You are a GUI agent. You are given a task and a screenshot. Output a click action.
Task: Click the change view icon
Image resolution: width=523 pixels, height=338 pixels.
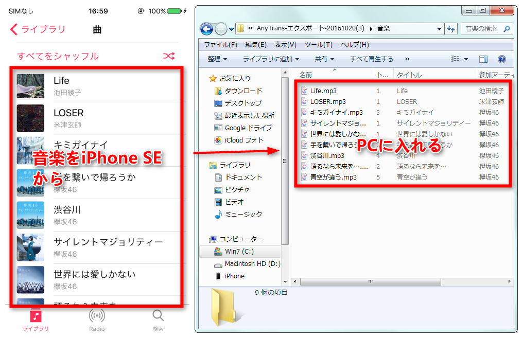(x=455, y=59)
